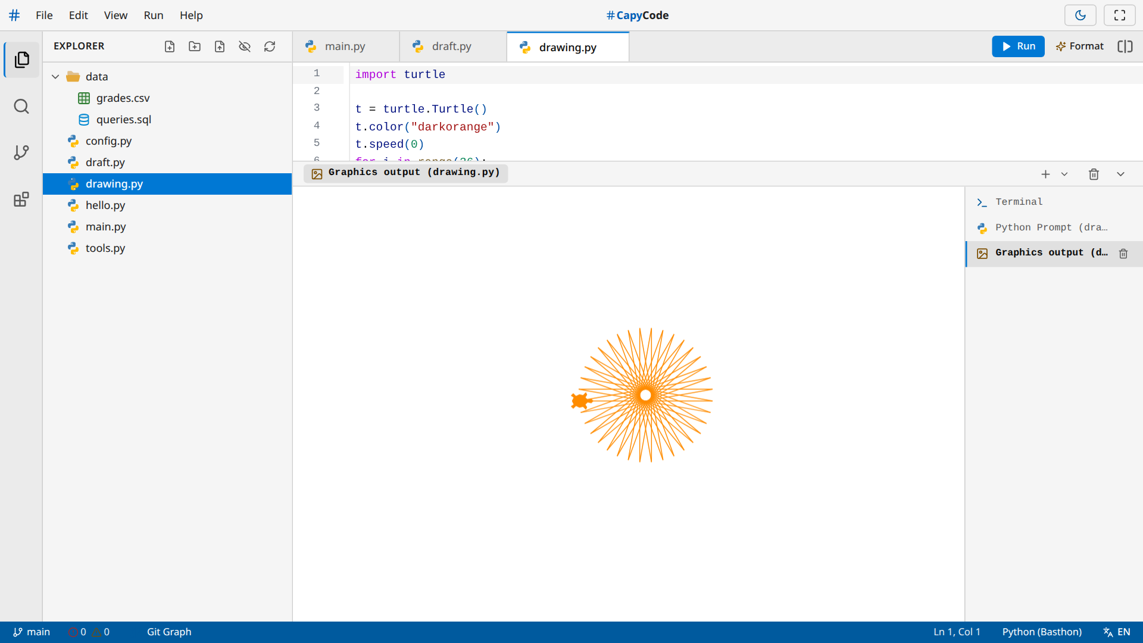This screenshot has height=643, width=1143.
Task: Click the Upload File icon in Explorer
Action: click(x=220, y=46)
